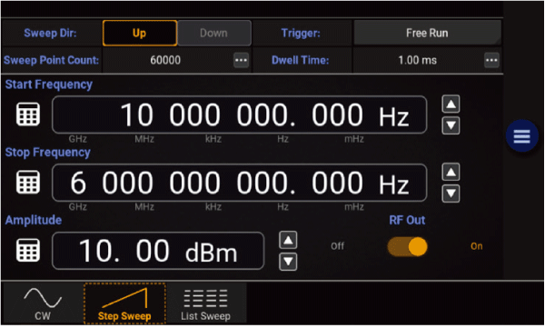This screenshot has width=545, height=328.
Task: Open the Start Frequency keypad icon
Action: point(28,114)
